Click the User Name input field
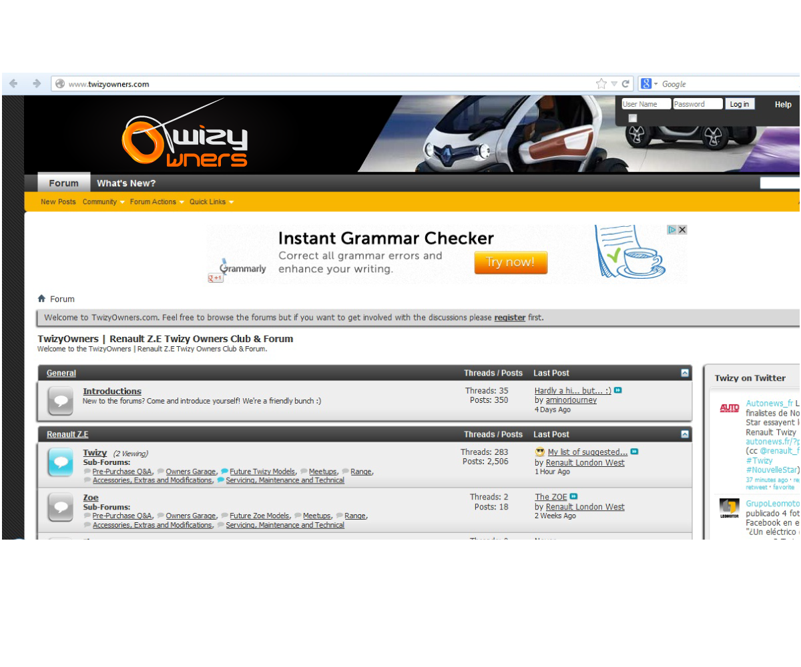 (646, 104)
